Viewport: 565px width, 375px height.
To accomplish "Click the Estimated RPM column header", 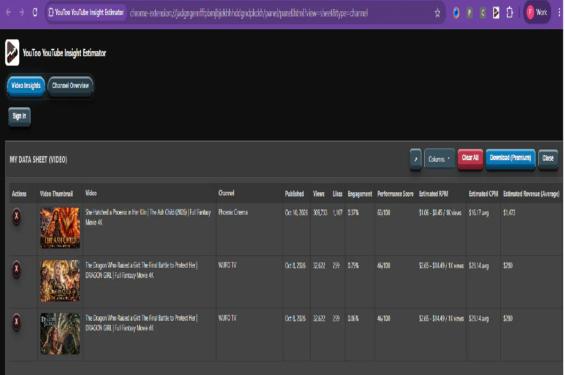I will pos(434,194).
